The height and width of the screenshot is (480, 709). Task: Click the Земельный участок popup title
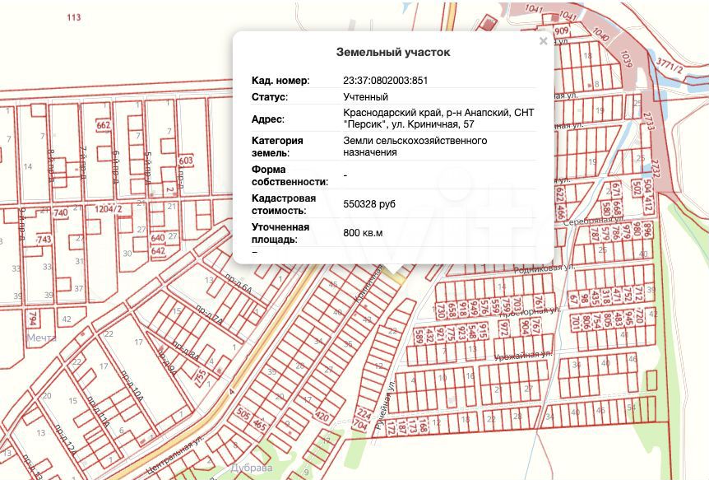pyautogui.click(x=393, y=52)
